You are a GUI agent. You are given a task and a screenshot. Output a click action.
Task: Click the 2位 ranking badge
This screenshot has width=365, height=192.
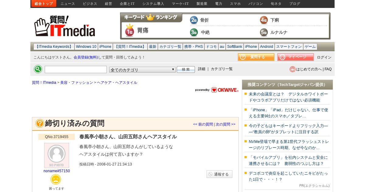[x=194, y=20]
